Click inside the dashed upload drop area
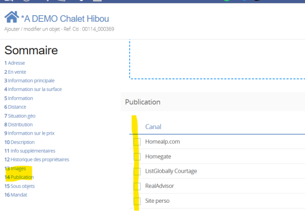305x219 pixels. pos(217,59)
